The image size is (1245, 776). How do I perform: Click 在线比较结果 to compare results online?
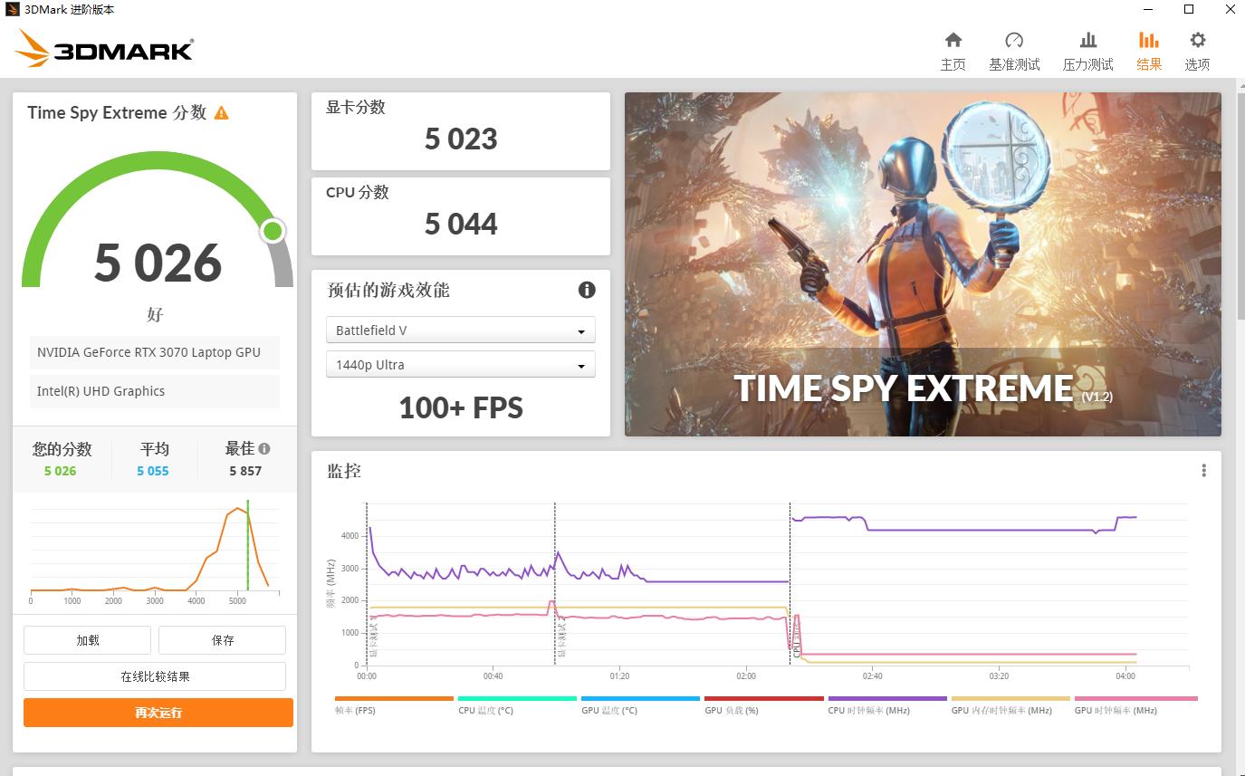click(x=155, y=675)
